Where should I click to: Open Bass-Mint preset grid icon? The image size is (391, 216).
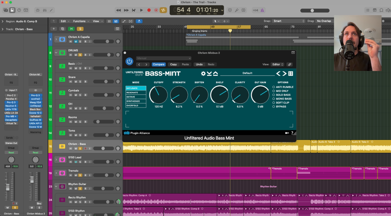(291, 74)
